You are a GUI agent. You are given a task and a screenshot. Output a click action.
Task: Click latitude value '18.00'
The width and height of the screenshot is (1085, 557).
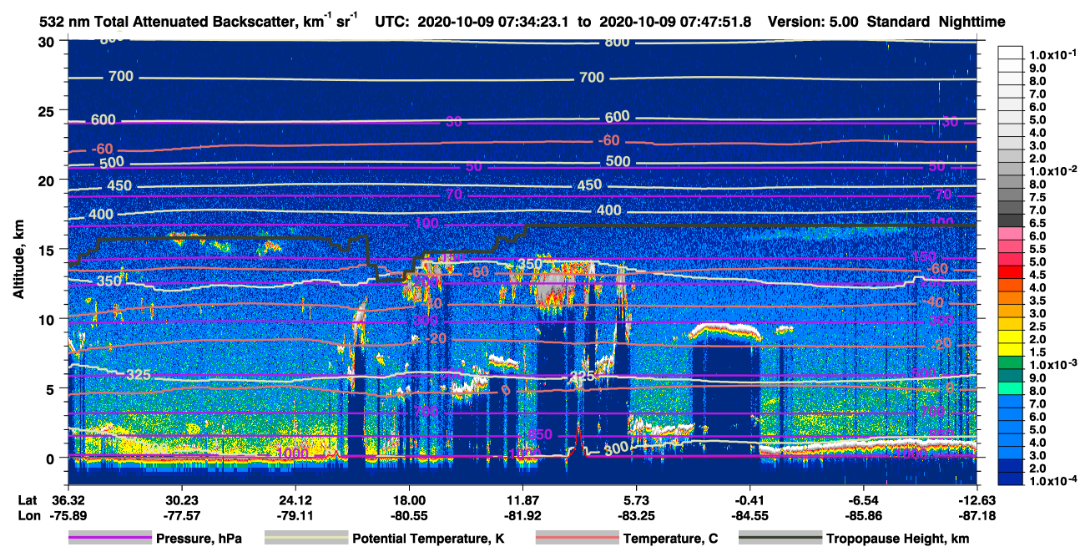click(x=409, y=500)
